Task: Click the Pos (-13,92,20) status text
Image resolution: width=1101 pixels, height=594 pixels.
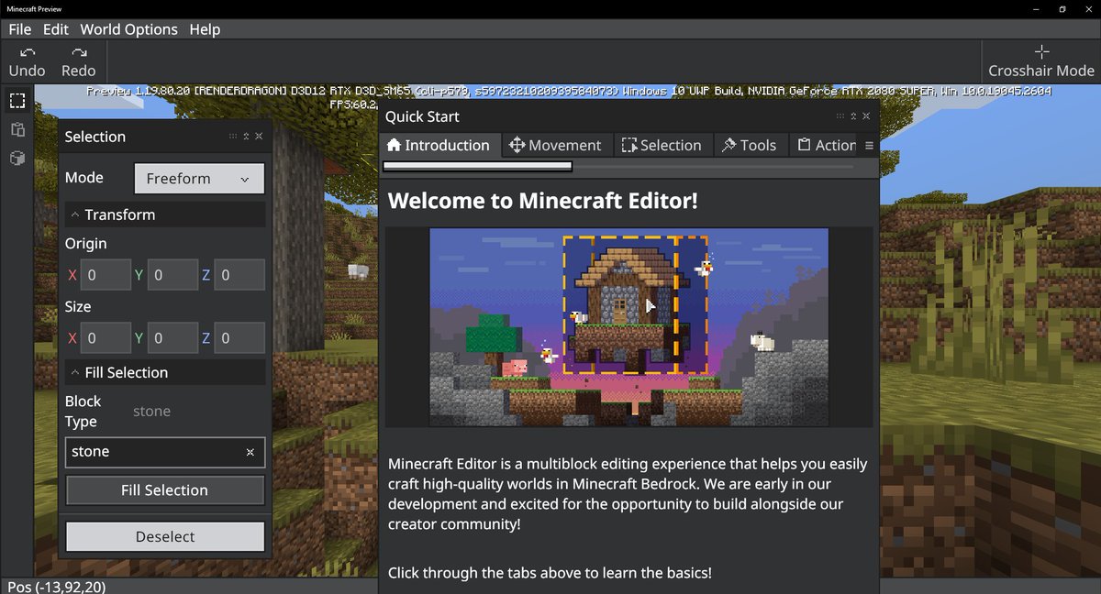Action: point(57,586)
